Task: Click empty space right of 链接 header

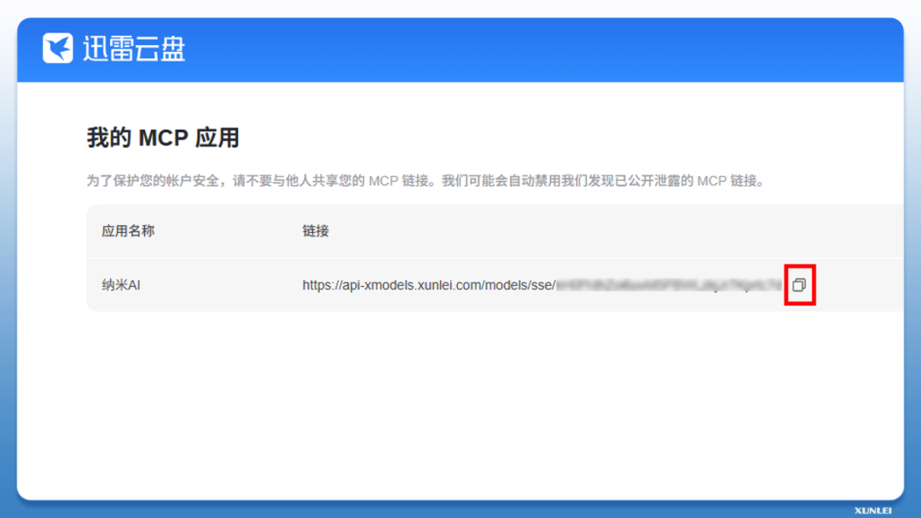Action: [597, 231]
